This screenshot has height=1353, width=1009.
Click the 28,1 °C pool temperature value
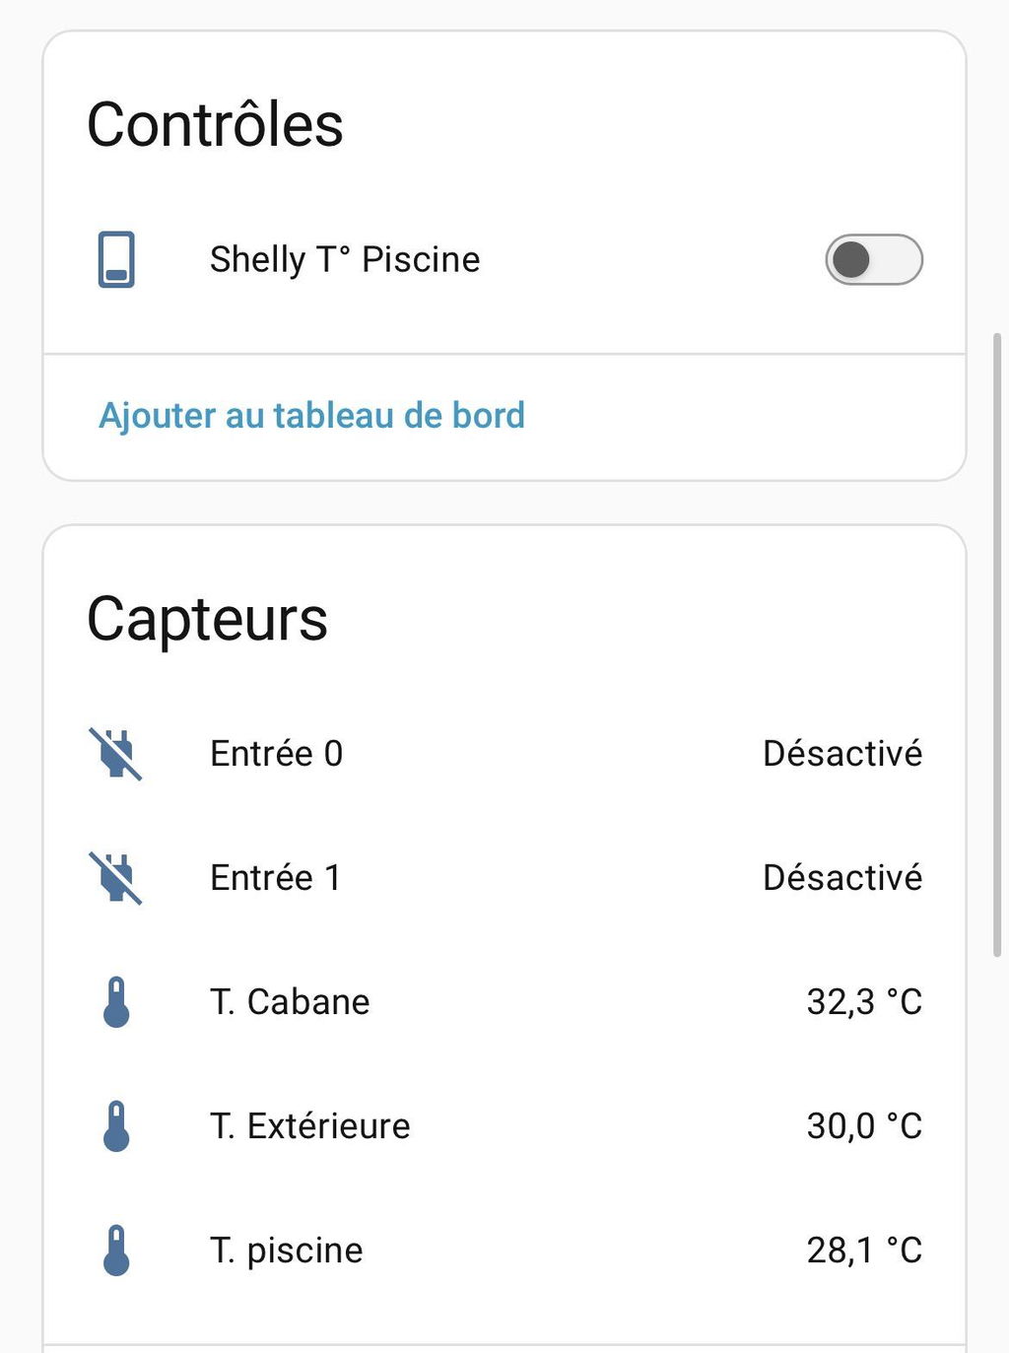(x=864, y=1251)
